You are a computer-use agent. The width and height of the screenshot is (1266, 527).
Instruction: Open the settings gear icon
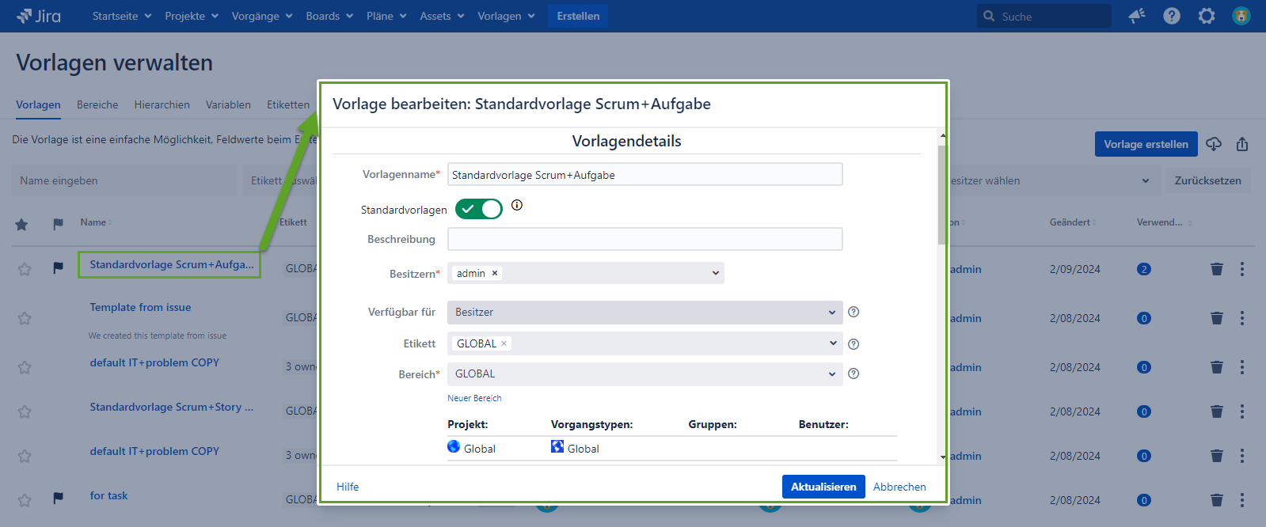coord(1206,16)
